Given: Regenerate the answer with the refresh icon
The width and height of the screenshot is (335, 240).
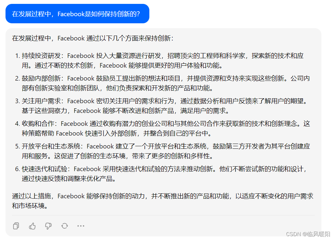Looking at the screenshot, I should tap(64, 226).
